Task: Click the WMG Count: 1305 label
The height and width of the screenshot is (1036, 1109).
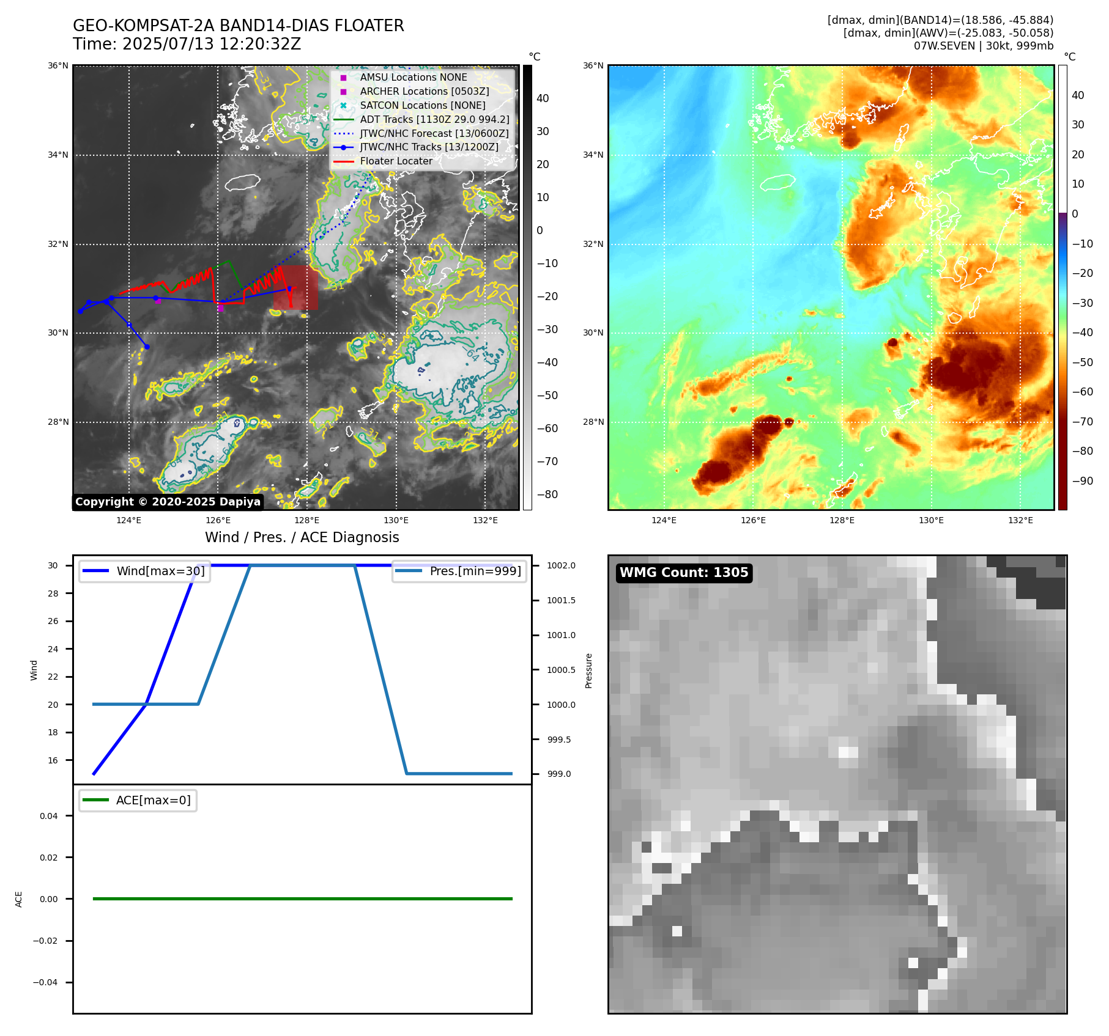Action: click(684, 573)
